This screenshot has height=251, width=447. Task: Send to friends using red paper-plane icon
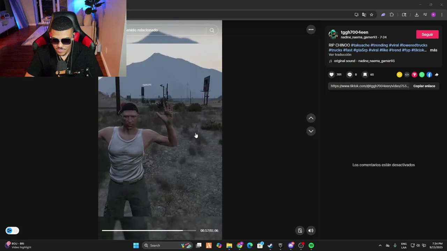415,75
